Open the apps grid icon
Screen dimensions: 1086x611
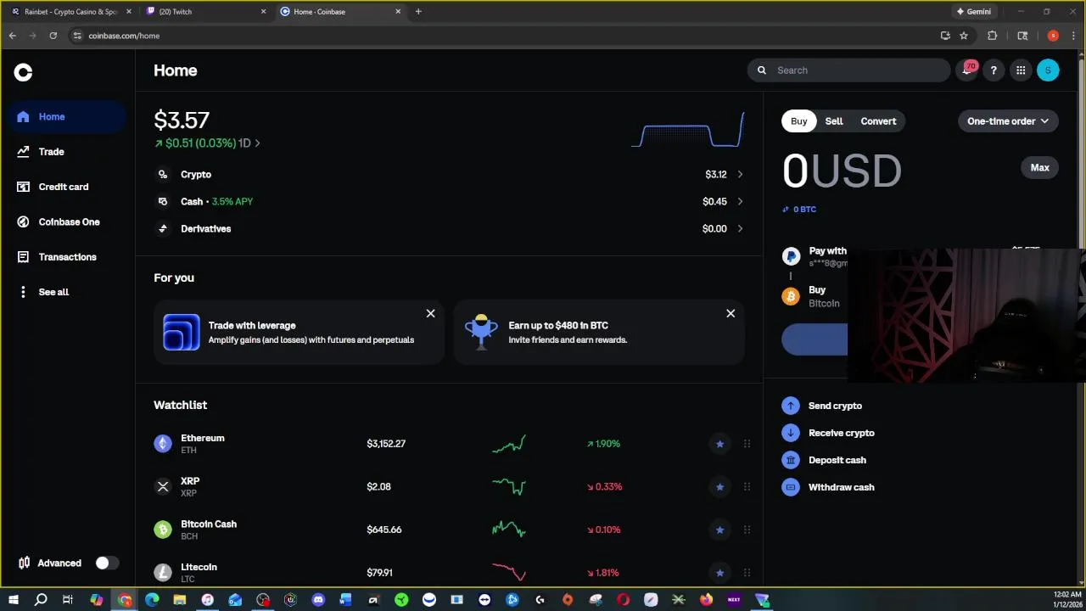coord(1021,70)
